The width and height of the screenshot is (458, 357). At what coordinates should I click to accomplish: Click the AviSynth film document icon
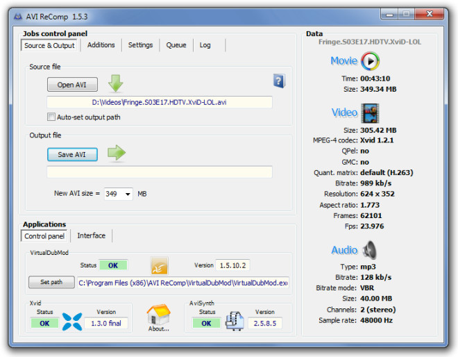pyautogui.click(x=235, y=321)
